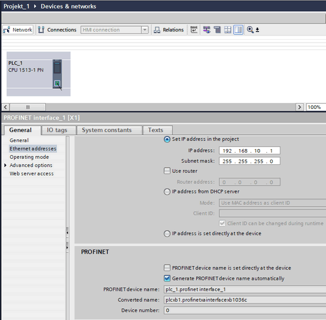Viewport: 326px width, 320px height.
Task: Click the PROFINET section heading
Action: [x=95, y=252]
